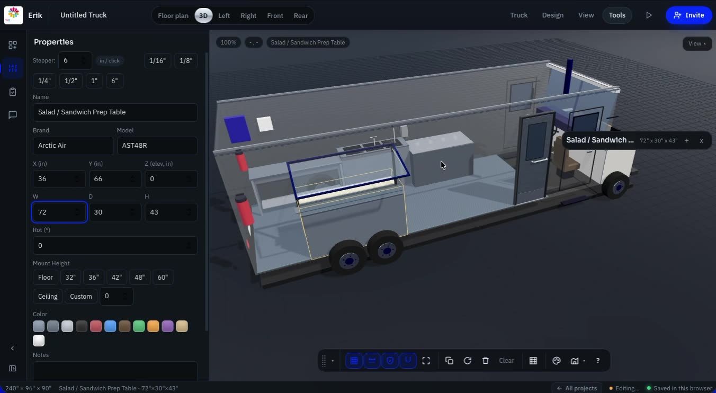Click the Name input field
The width and height of the screenshot is (716, 393).
115,112
